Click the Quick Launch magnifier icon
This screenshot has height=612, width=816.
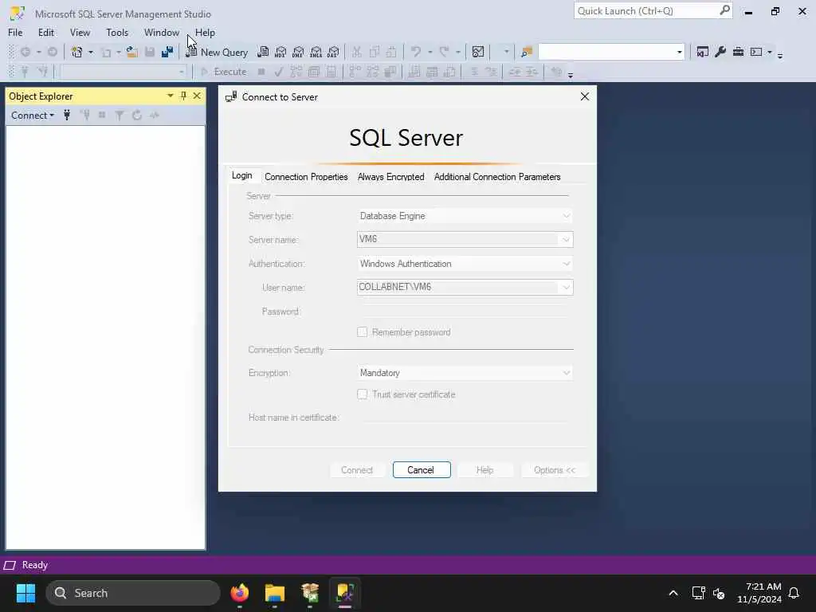724,10
